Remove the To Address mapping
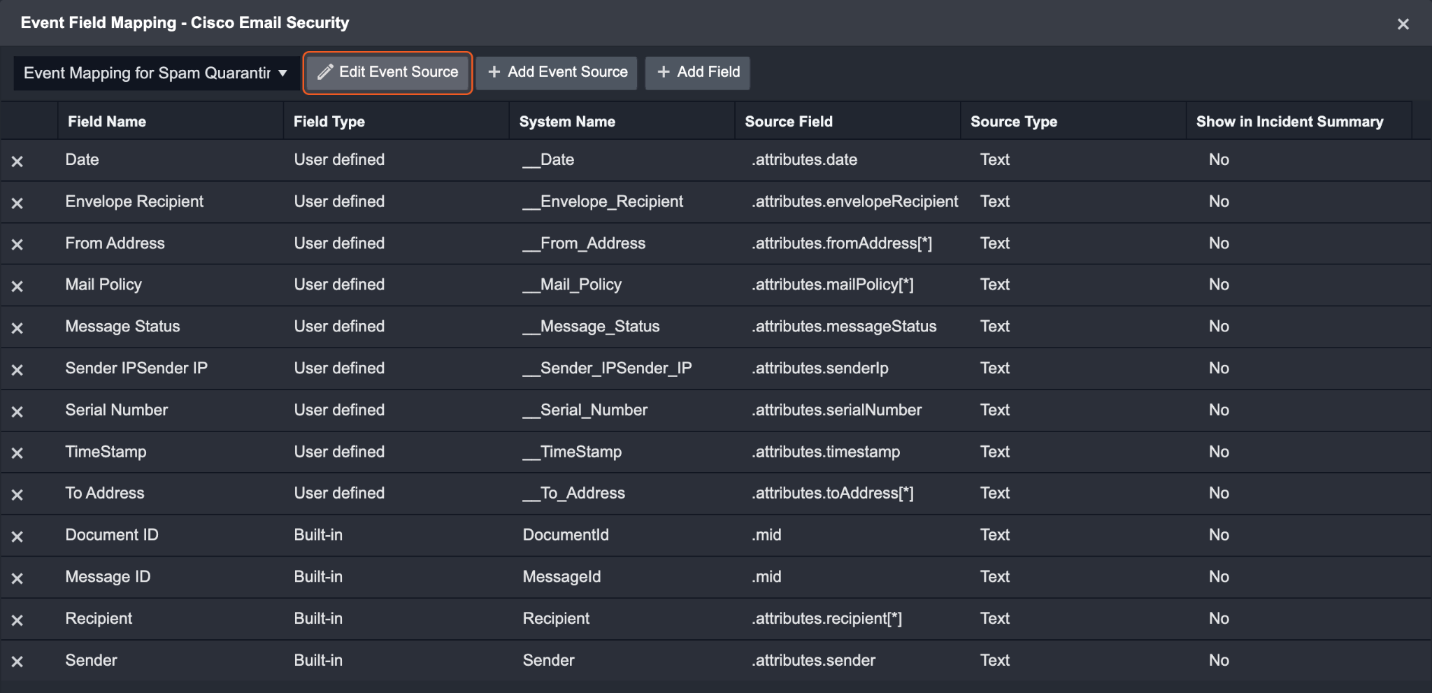 pos(17,494)
